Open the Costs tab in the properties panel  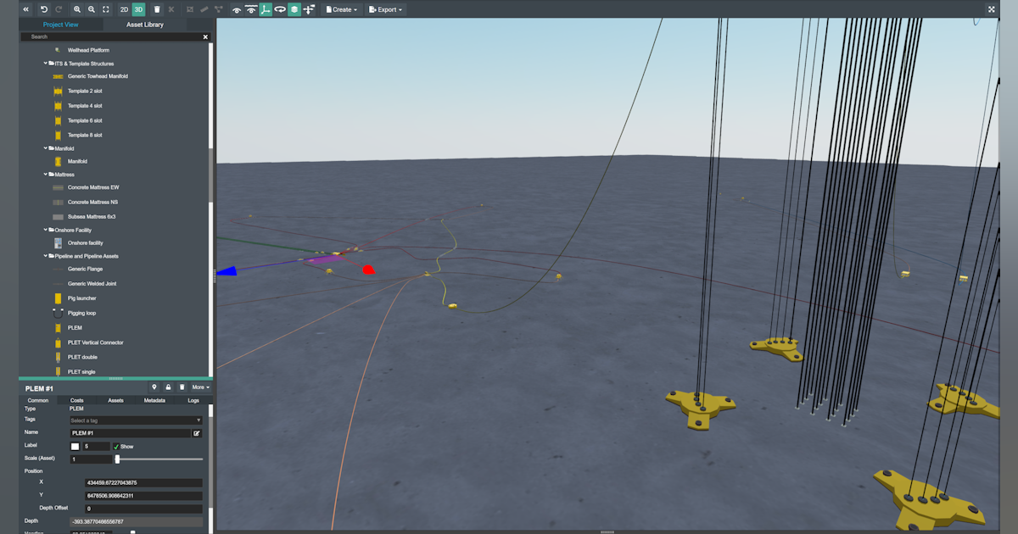[76, 400]
